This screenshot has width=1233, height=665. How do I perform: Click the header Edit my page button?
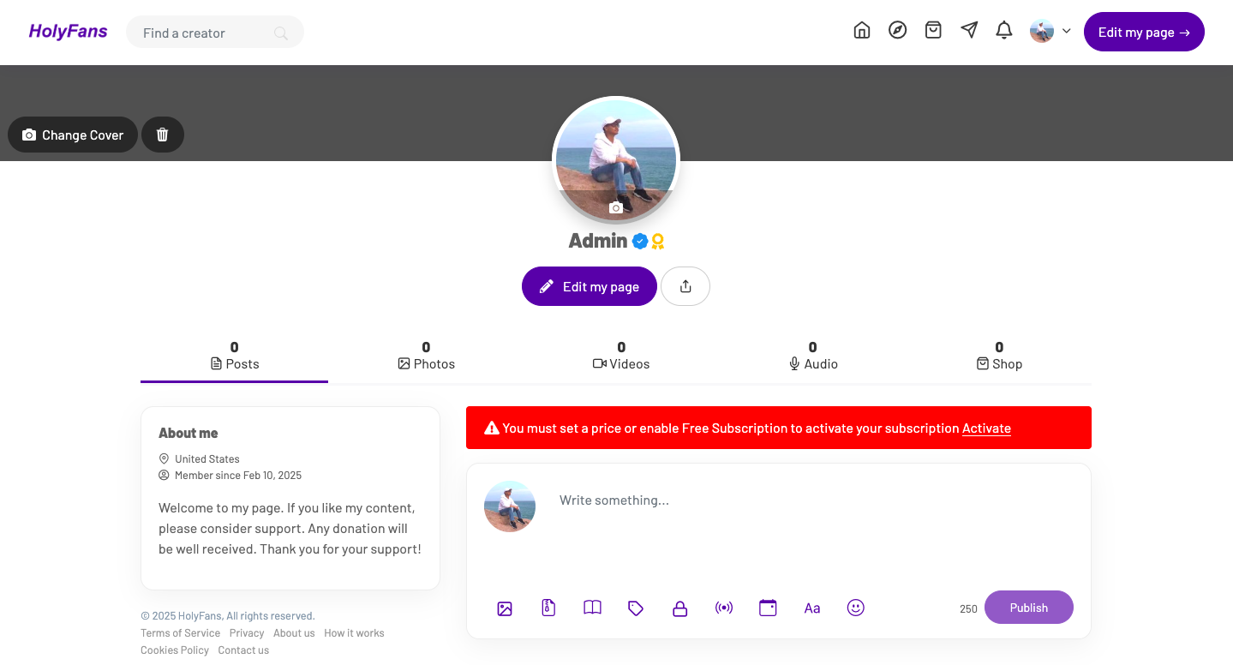coord(1144,32)
